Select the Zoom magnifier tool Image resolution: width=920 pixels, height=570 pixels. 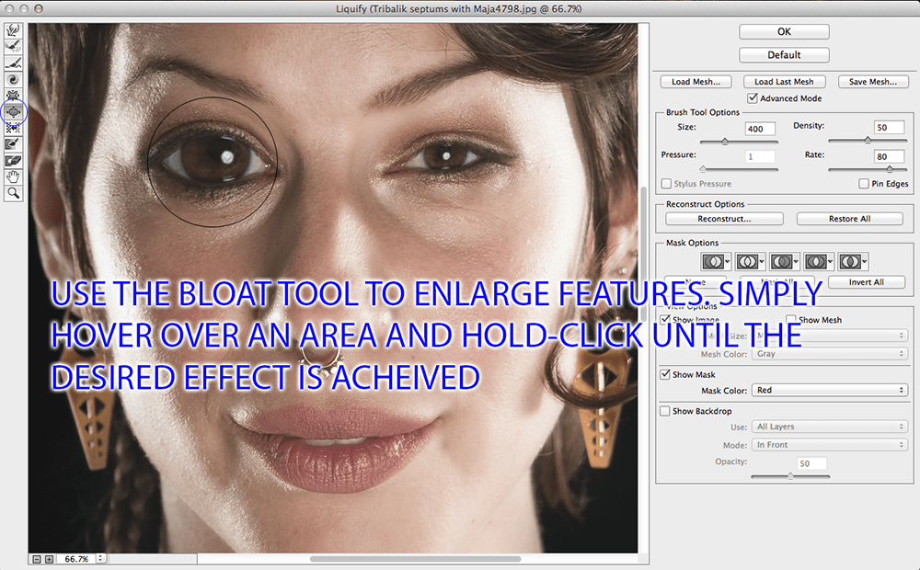tap(14, 194)
